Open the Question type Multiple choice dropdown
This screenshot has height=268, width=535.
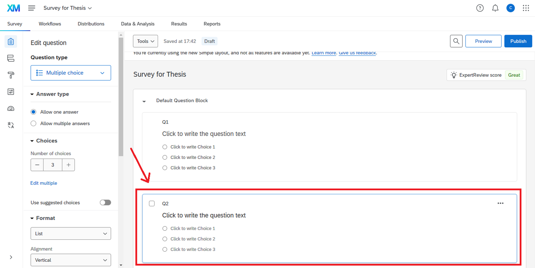pos(71,73)
